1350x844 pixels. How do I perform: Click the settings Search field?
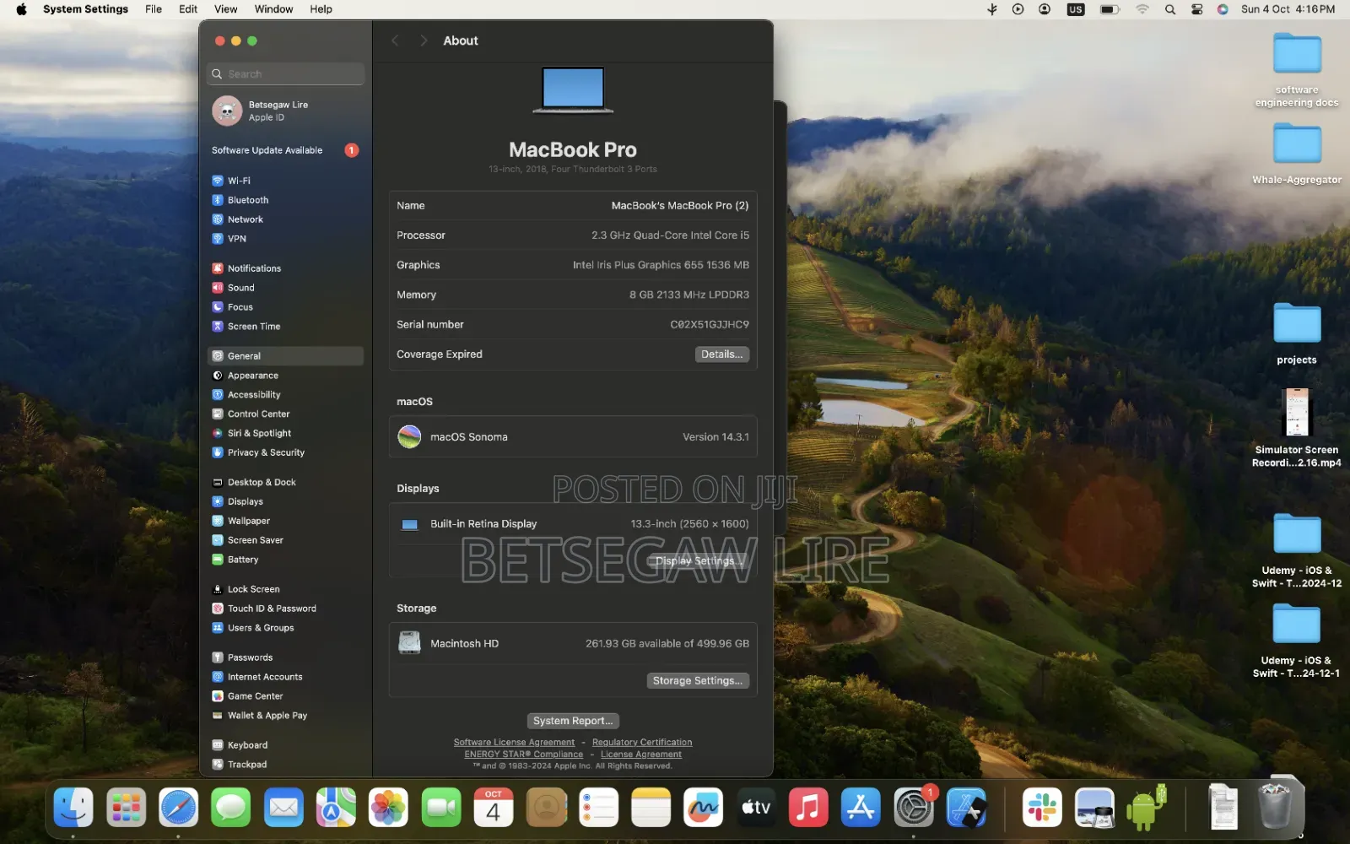285,74
